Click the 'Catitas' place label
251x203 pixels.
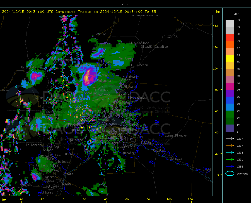pyautogui.click(x=159, y=151)
